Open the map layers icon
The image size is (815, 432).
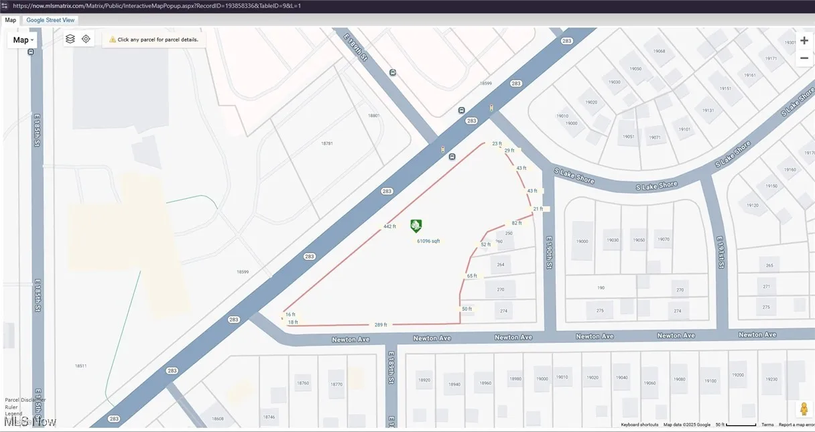70,39
